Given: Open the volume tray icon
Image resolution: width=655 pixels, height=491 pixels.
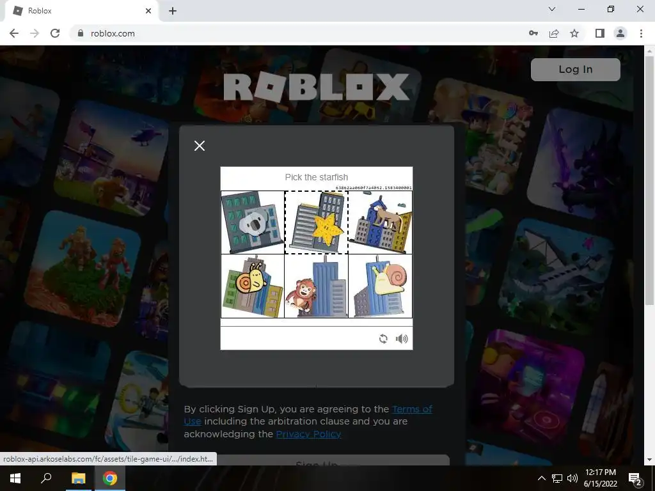Looking at the screenshot, I should (x=572, y=478).
